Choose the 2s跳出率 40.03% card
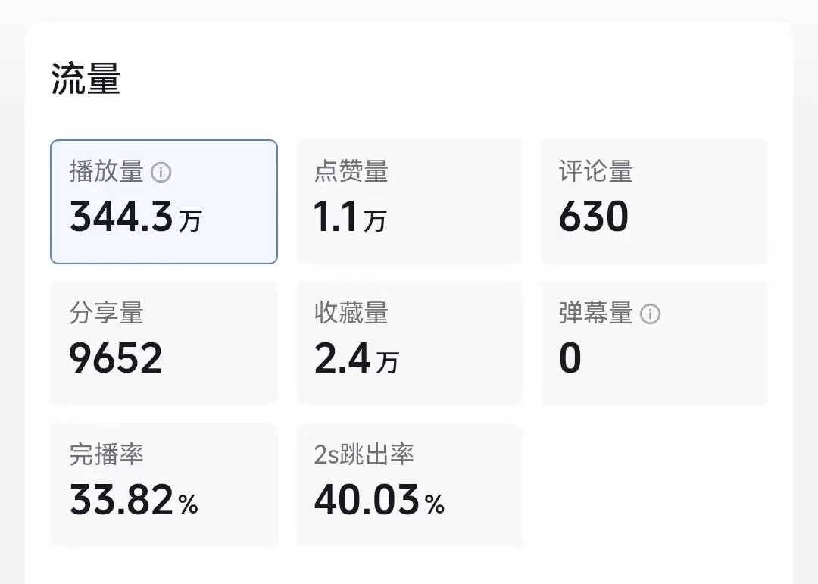Screen dimensions: 818x584 [409, 485]
